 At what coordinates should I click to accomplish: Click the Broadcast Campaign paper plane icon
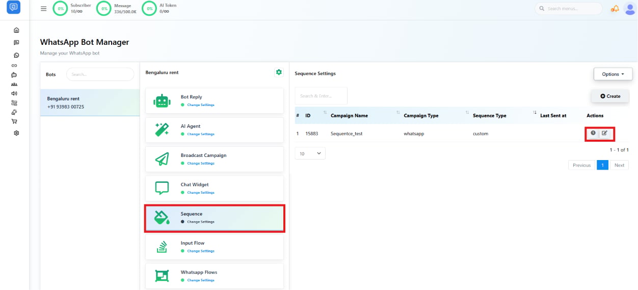pyautogui.click(x=162, y=159)
